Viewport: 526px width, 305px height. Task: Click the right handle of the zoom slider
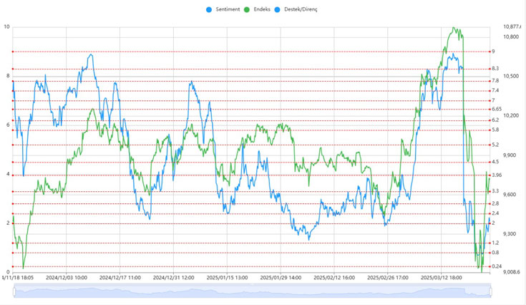[x=491, y=290]
